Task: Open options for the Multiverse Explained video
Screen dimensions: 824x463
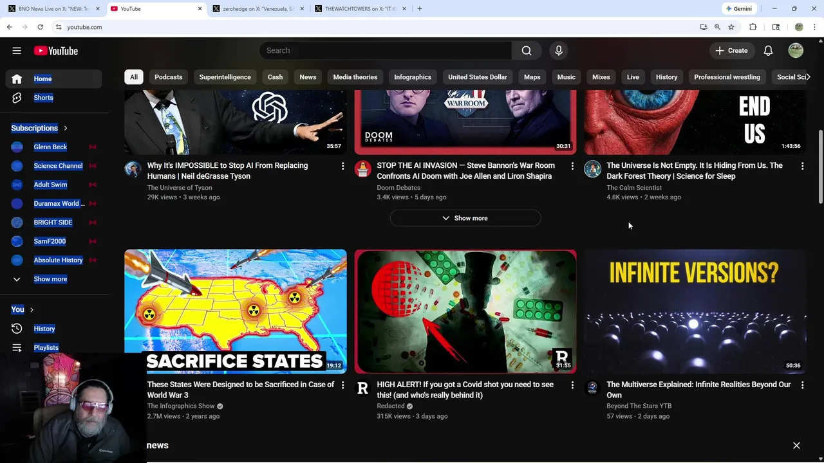Action: click(x=802, y=385)
